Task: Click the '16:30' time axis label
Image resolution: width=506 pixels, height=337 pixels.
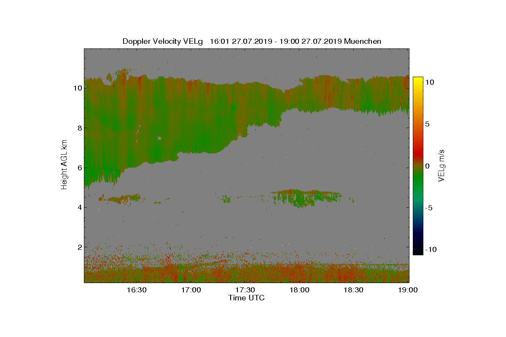Action: (x=137, y=290)
